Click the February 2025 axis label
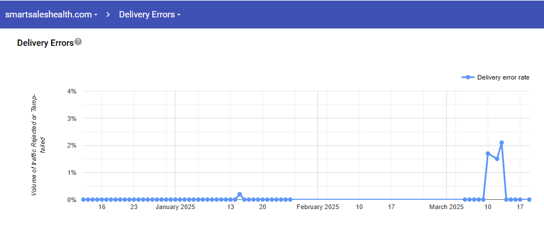This screenshot has height=230, width=544. click(x=318, y=207)
